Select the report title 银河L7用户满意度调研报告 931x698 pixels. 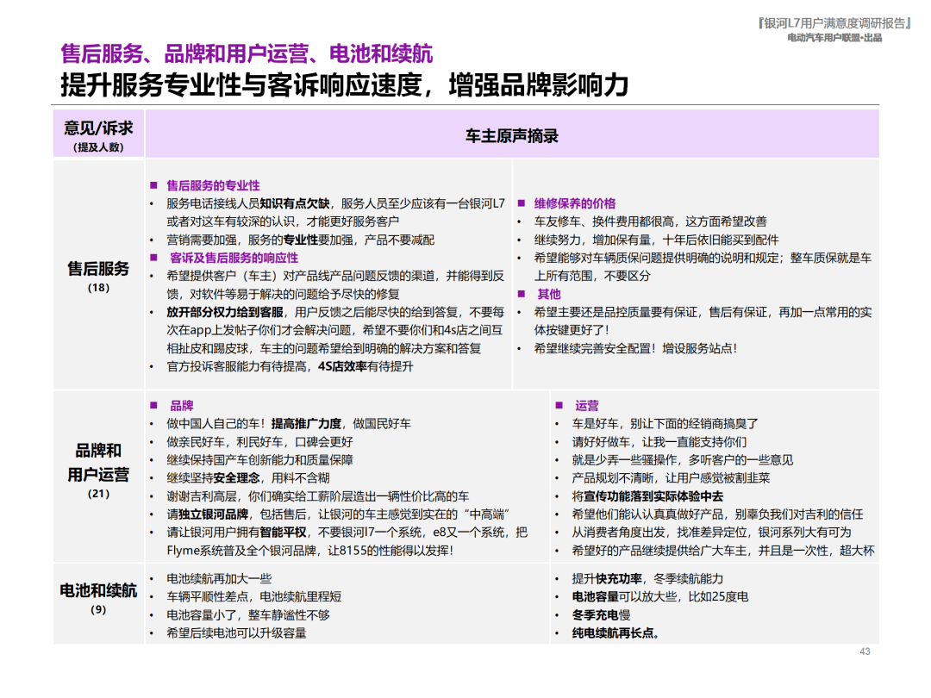[x=834, y=23]
